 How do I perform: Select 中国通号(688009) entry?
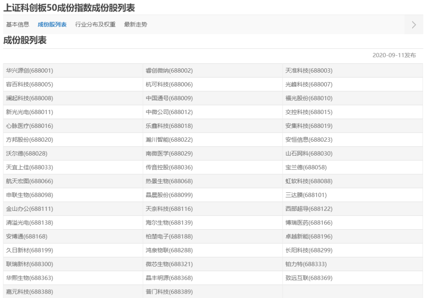(169, 98)
